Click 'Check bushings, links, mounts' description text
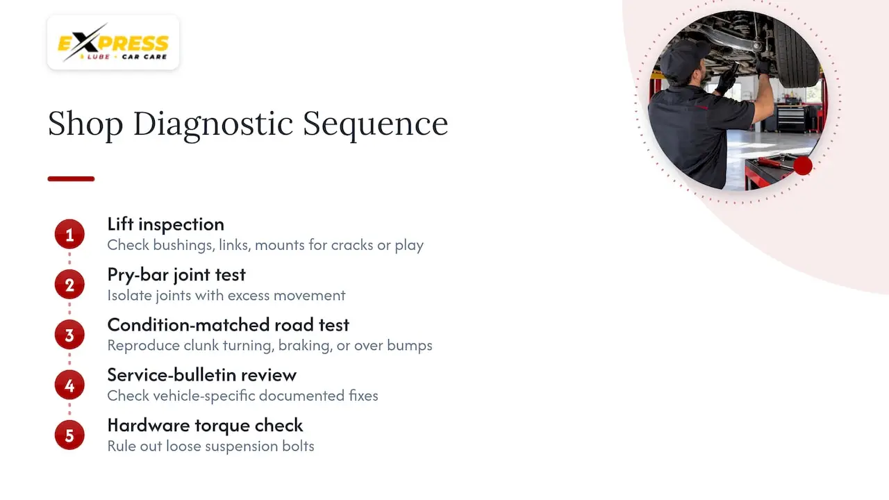The height and width of the screenshot is (500, 889). (x=265, y=245)
